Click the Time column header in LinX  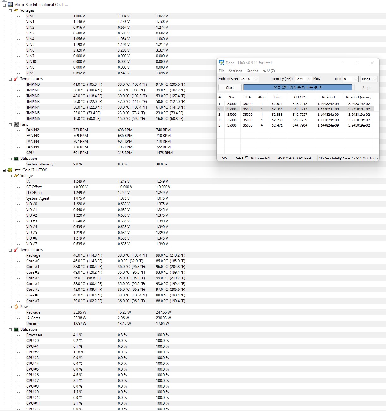[277, 97]
